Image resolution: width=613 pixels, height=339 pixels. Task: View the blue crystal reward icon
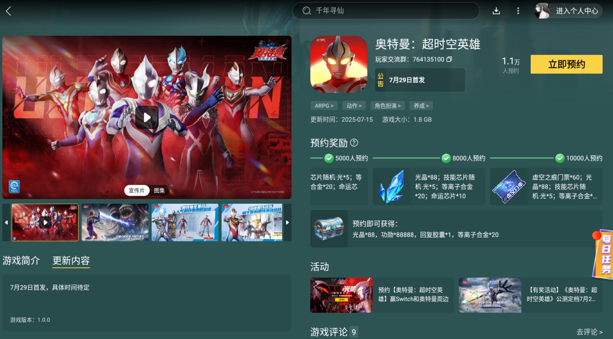(392, 186)
